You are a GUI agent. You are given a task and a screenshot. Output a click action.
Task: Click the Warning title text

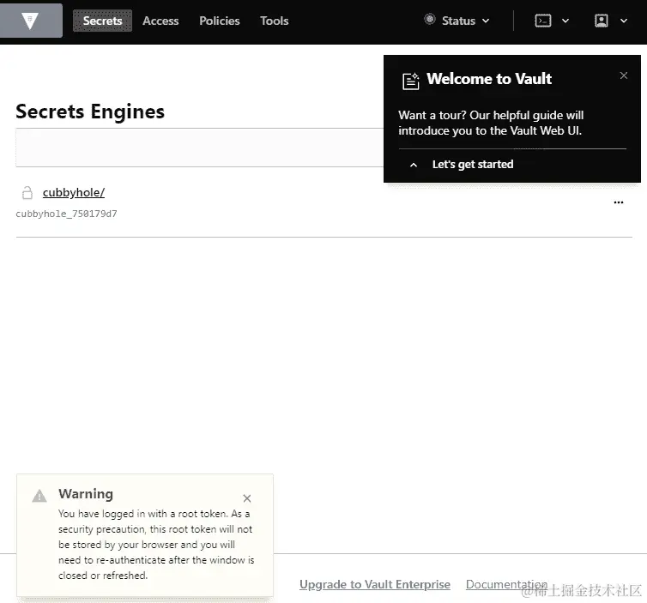coord(86,494)
